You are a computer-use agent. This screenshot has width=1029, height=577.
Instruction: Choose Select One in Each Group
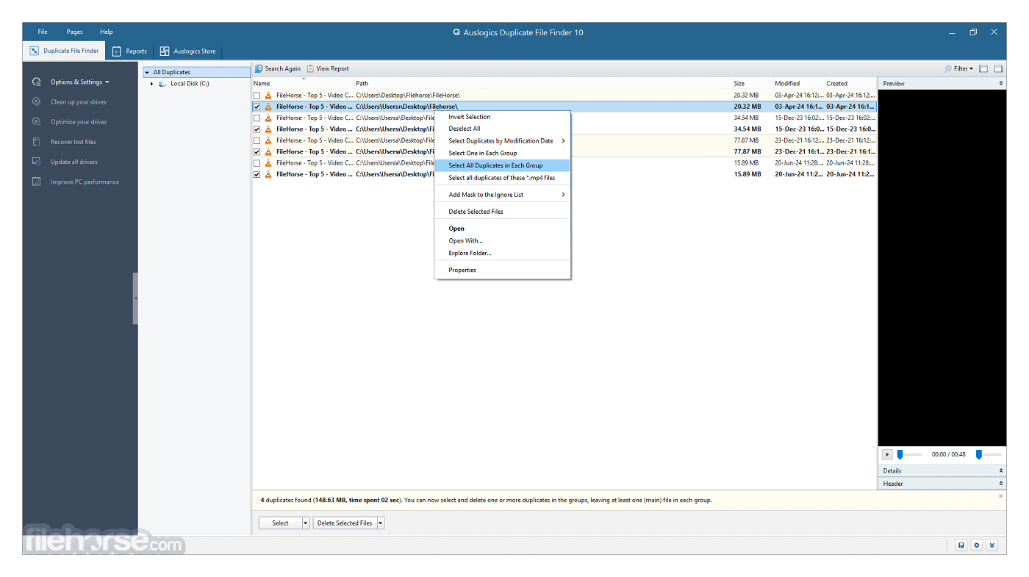[x=503, y=153]
